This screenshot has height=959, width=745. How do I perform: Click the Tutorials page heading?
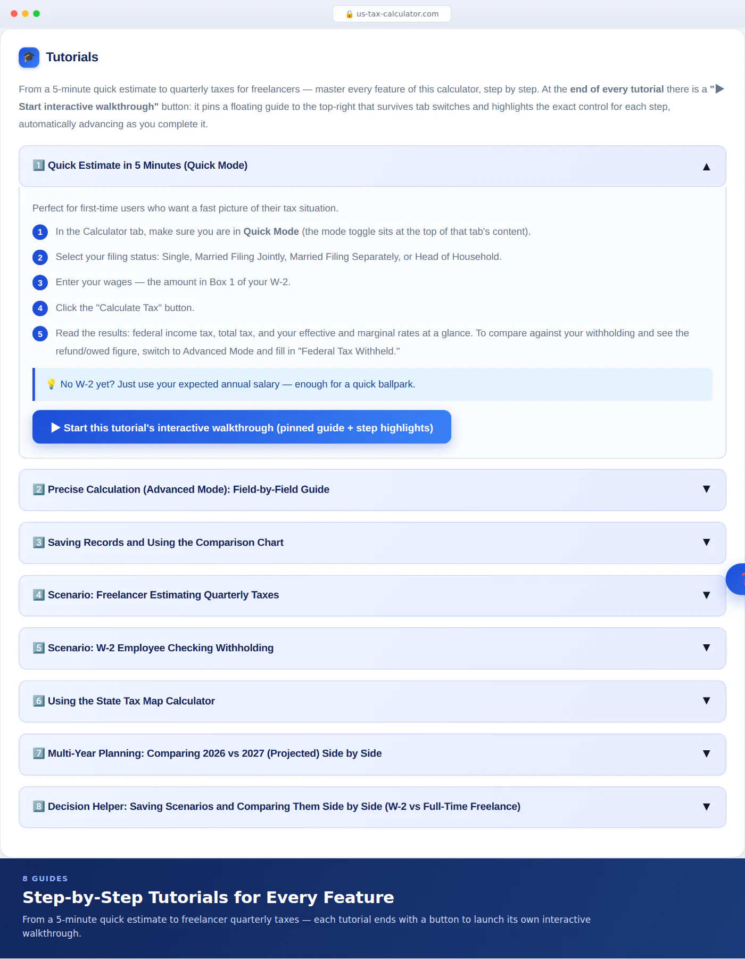pos(72,57)
